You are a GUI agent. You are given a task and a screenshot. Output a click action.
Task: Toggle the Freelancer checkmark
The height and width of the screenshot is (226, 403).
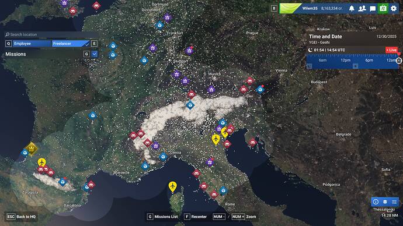[x=87, y=44]
